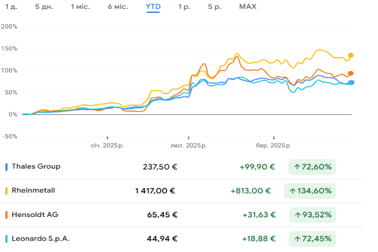Click the yellow Rheinmetall chart end point
The width and height of the screenshot is (378, 252).
point(351,55)
